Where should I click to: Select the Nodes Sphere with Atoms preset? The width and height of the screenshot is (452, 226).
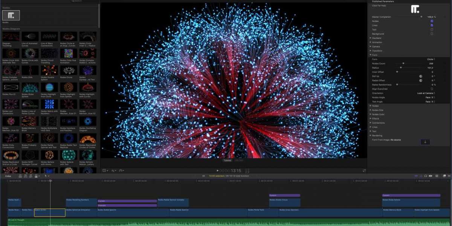point(49,155)
